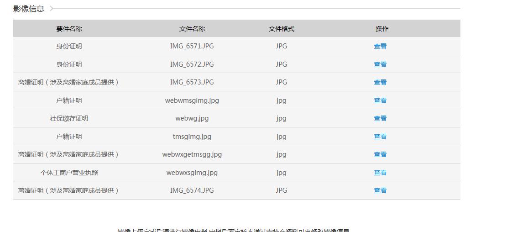Click 查看 link for IMG_6574.JPG

(x=380, y=190)
